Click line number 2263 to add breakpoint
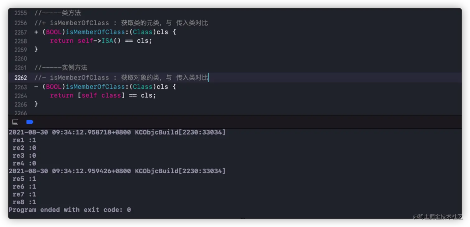Viewport: 470px width, 227px height. tap(21, 87)
